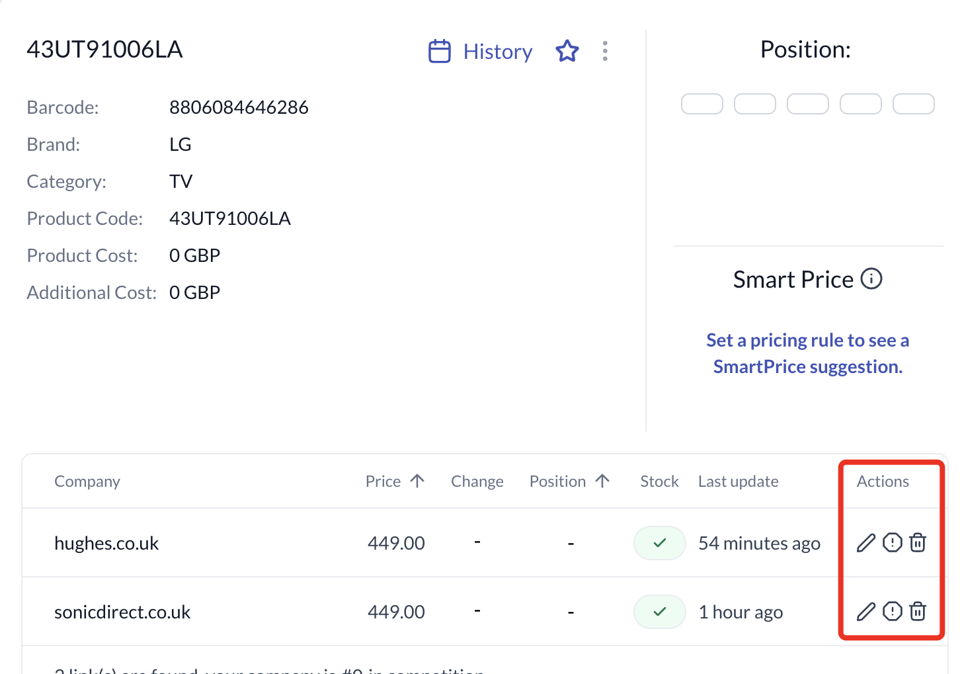
Task: Click the sonicdirect.co.uk company name
Action: point(122,612)
